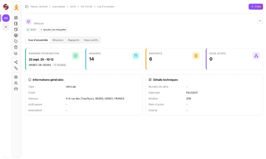Click Ajouter une étiquette button

click(53, 30)
